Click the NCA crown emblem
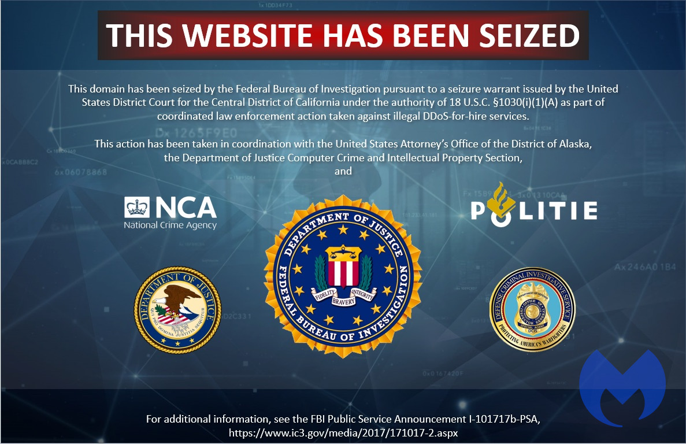 click(x=137, y=207)
